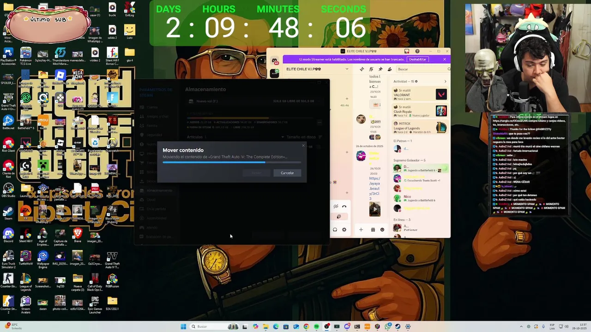Open the League of Legends activity card
The image size is (591, 332).
(x=420, y=127)
